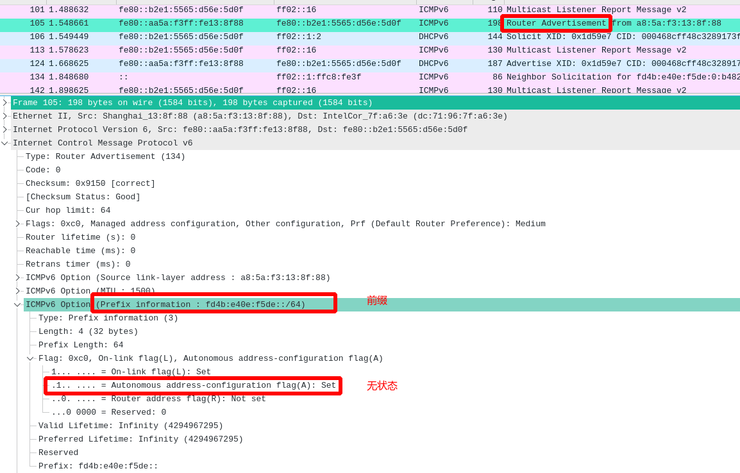The image size is (740, 473).
Task: Select packet 106 DHCPv6 Solicit row
Action: (256, 37)
